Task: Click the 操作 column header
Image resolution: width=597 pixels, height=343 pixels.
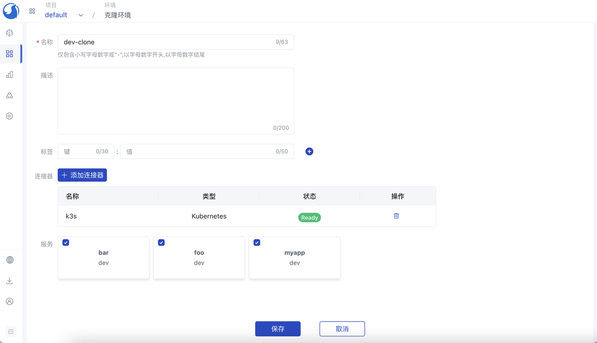Action: coord(398,196)
